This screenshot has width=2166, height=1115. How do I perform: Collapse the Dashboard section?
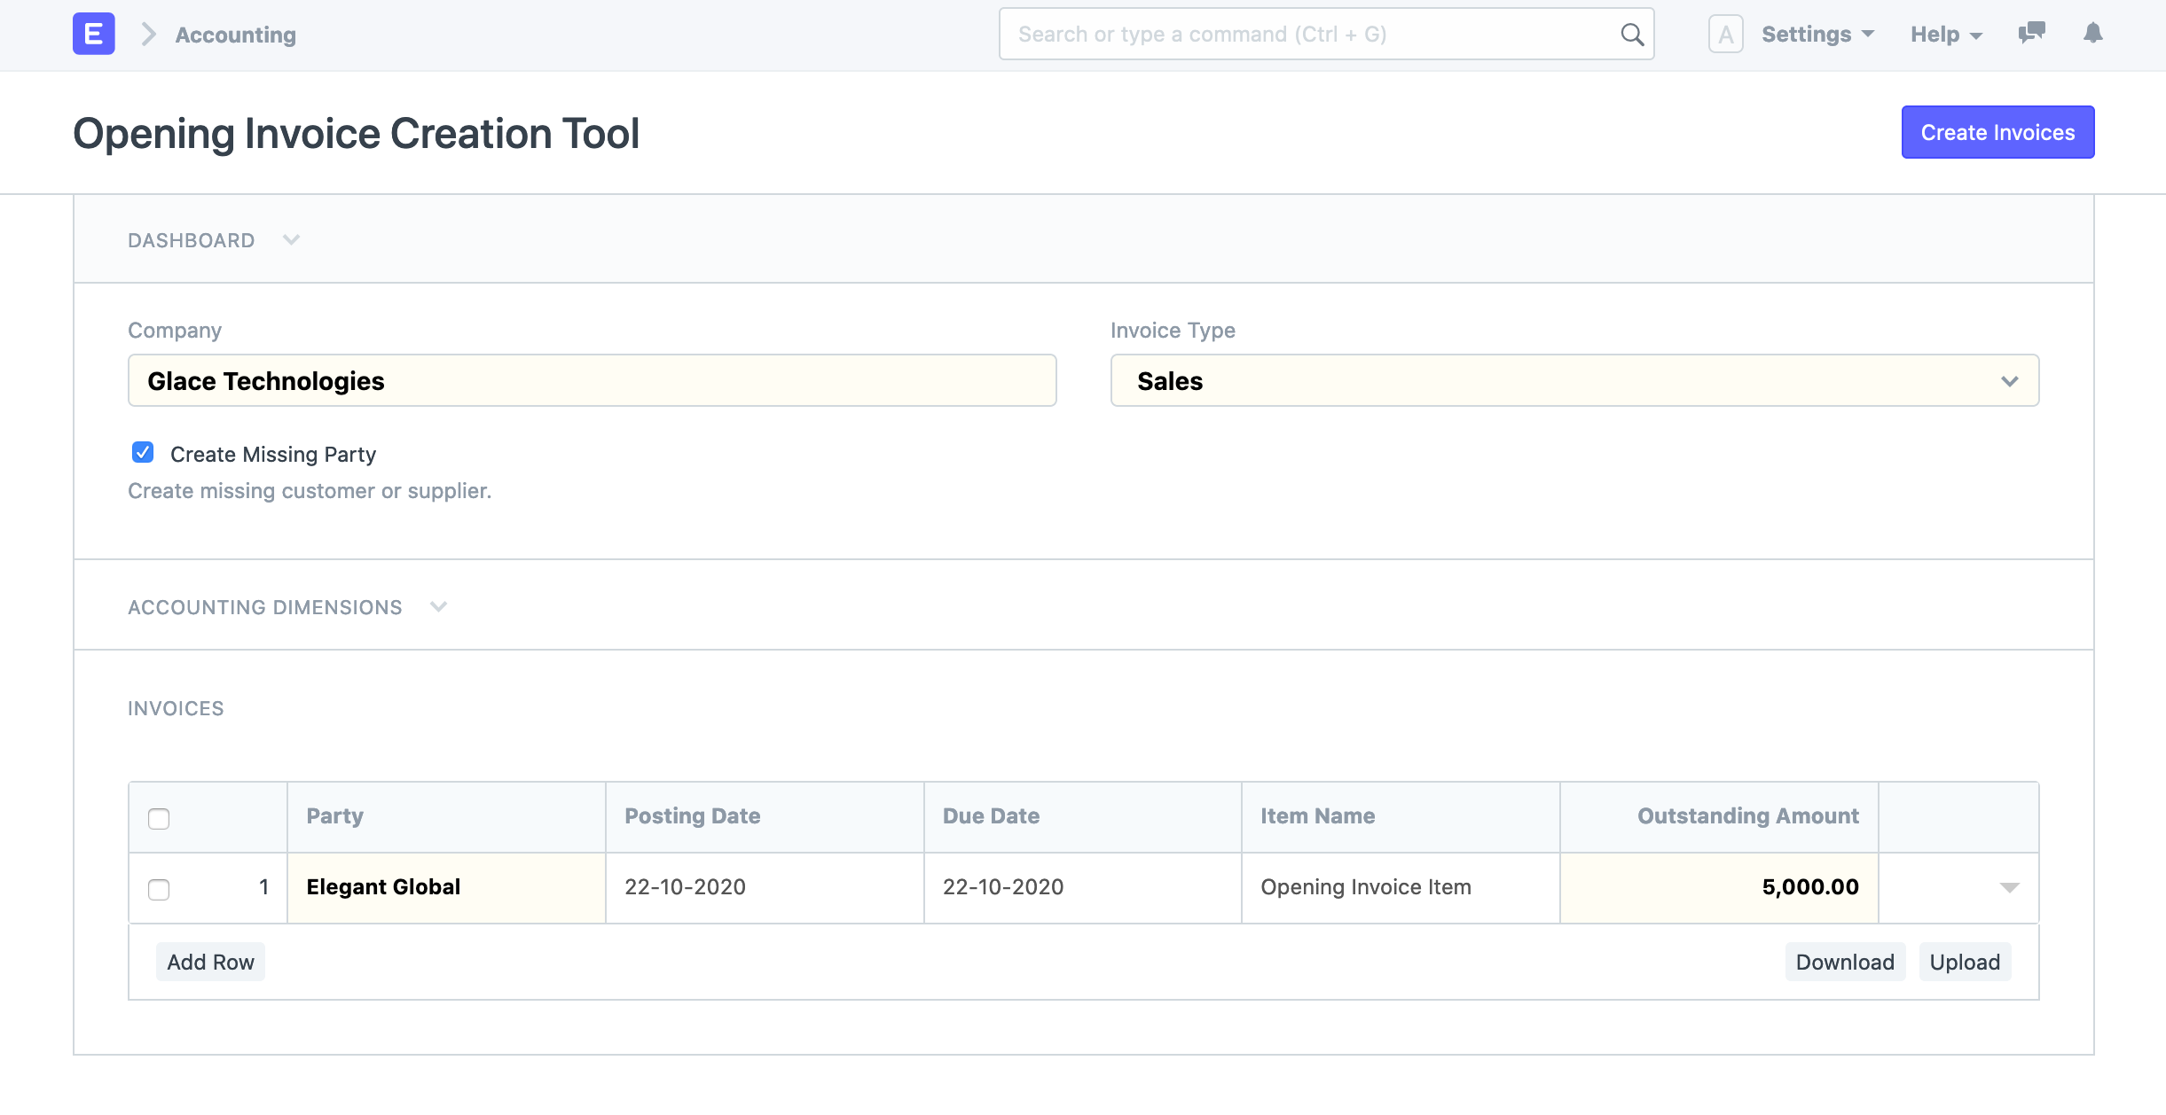tap(291, 239)
